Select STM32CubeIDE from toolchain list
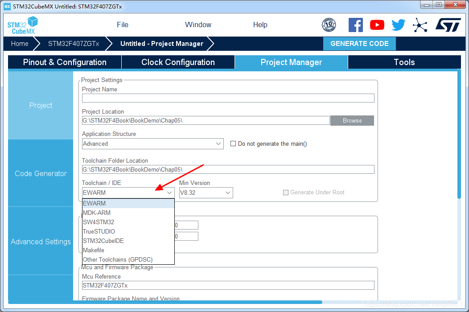The image size is (469, 312). (x=128, y=241)
